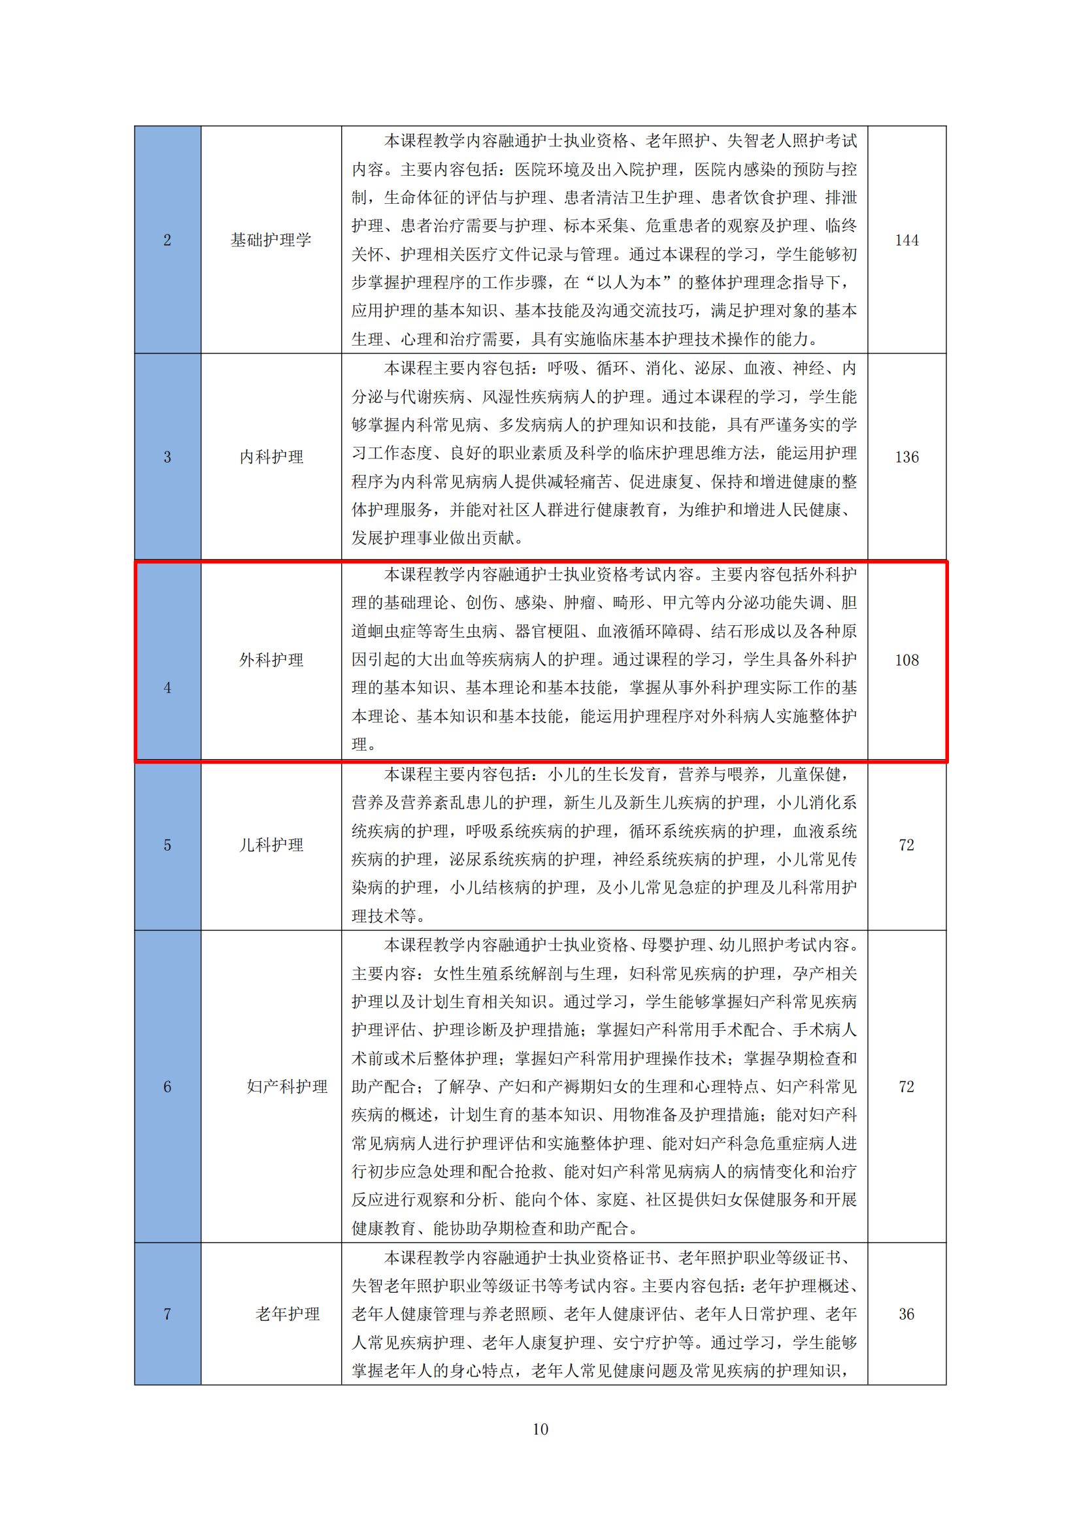
Task: Click the 108 hours value
Action: click(906, 660)
